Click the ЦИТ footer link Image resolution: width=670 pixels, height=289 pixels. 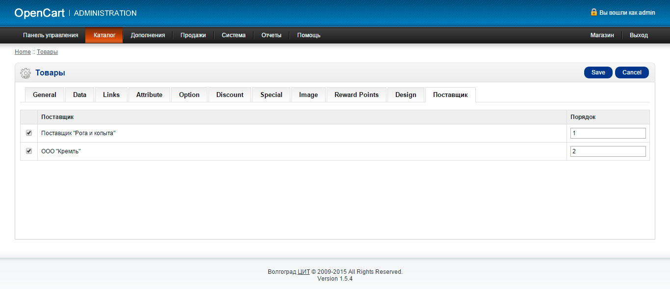304,272
